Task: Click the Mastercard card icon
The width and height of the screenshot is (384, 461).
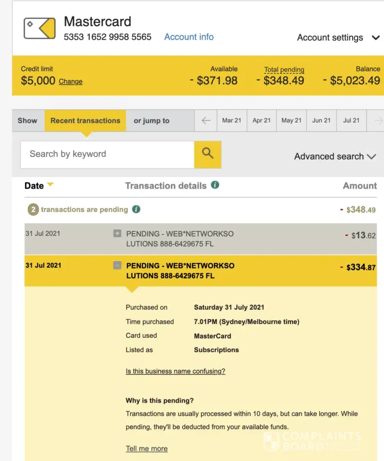Action: pos(40,29)
